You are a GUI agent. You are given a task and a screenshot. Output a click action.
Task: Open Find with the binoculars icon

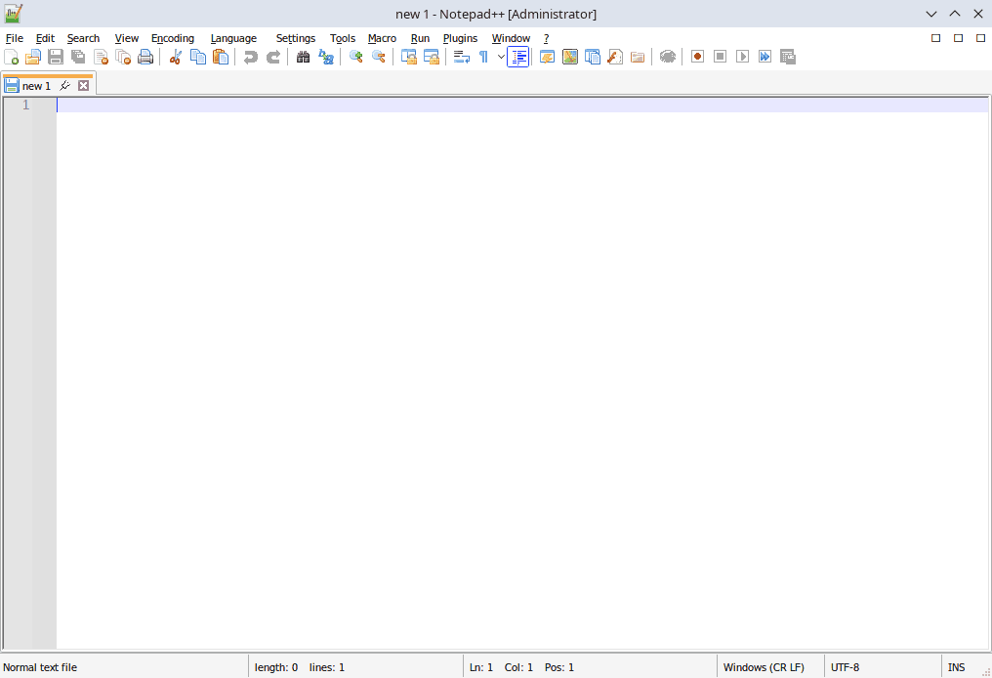coord(304,57)
